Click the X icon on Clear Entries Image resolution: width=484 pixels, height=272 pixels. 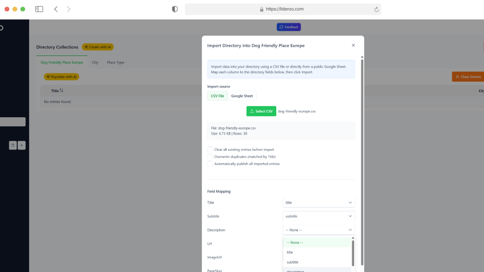(x=457, y=76)
